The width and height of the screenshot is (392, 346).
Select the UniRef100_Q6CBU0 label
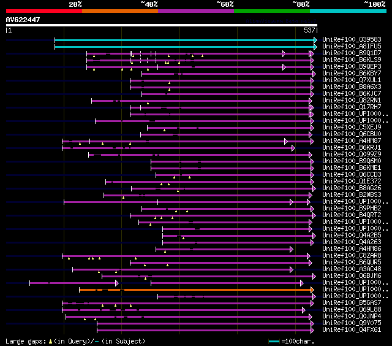(x=352, y=134)
